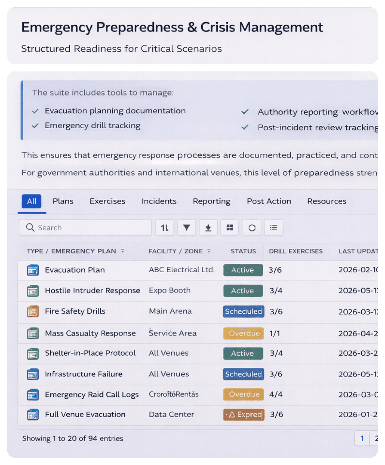The width and height of the screenshot is (385, 465).
Task: Toggle the Overdue badge on Mass Casualty Response
Action: (x=243, y=333)
